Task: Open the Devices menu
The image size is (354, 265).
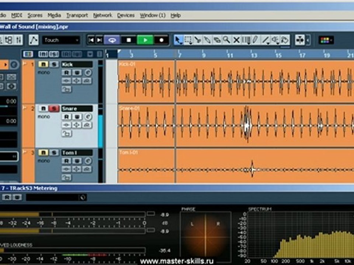Action: [x=126, y=15]
